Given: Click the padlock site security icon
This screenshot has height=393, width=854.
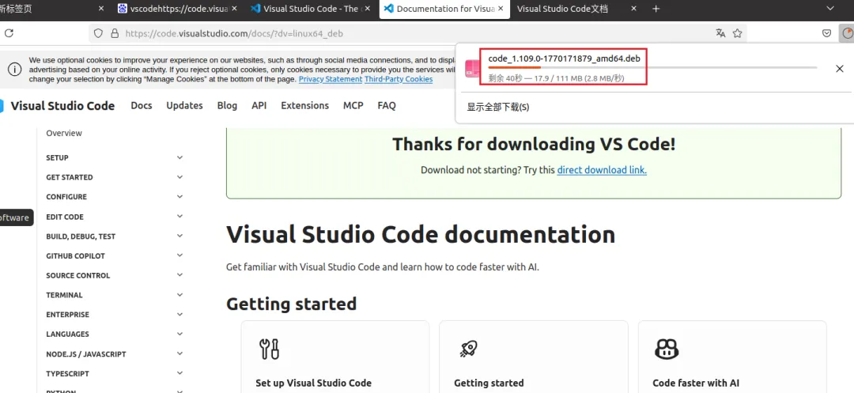Looking at the screenshot, I should pos(115,33).
